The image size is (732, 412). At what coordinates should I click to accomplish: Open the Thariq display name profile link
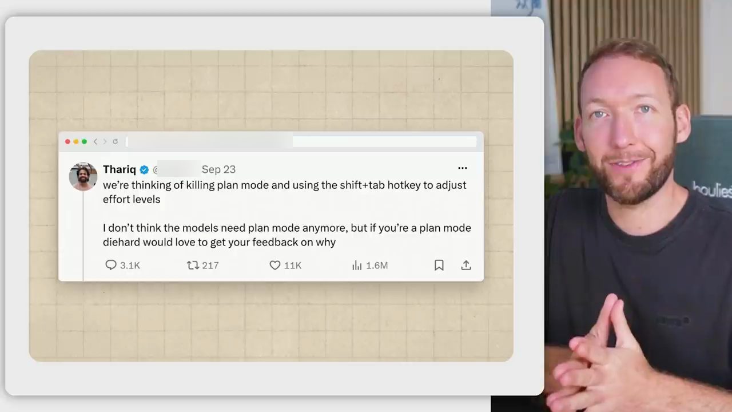click(x=120, y=169)
